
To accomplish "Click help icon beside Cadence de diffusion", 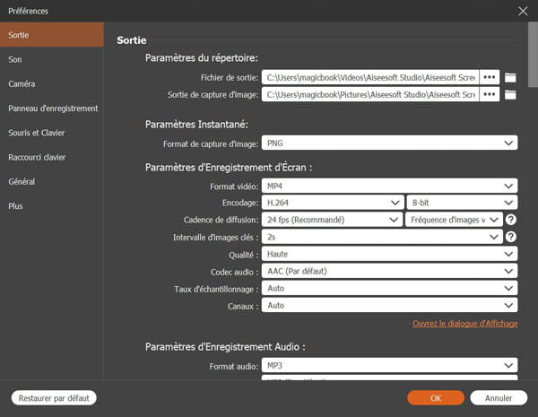I will pos(511,220).
